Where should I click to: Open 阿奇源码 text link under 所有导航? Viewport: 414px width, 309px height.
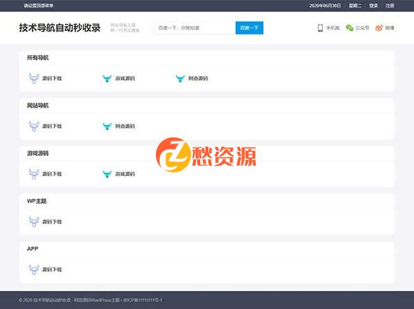coord(198,79)
